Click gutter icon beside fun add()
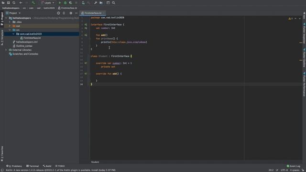 tap(86, 35)
